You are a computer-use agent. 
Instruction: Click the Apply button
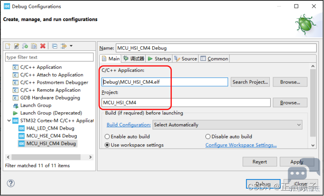click(x=297, y=162)
